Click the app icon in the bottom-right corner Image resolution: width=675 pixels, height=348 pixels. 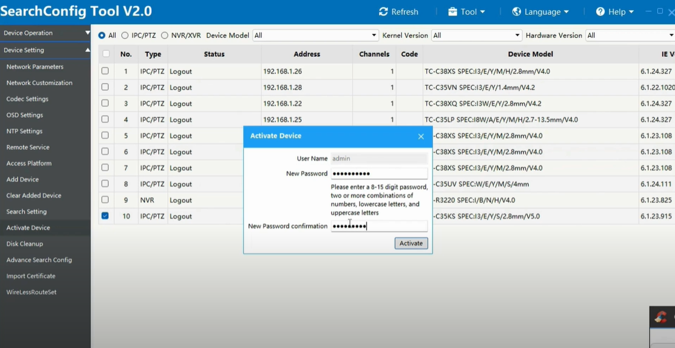(x=660, y=317)
